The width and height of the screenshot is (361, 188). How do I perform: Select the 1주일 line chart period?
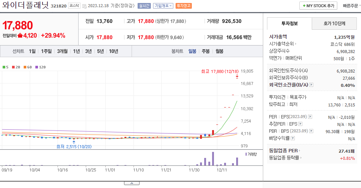46,51
